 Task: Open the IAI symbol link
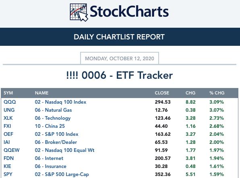pyautogui.click(x=6, y=142)
